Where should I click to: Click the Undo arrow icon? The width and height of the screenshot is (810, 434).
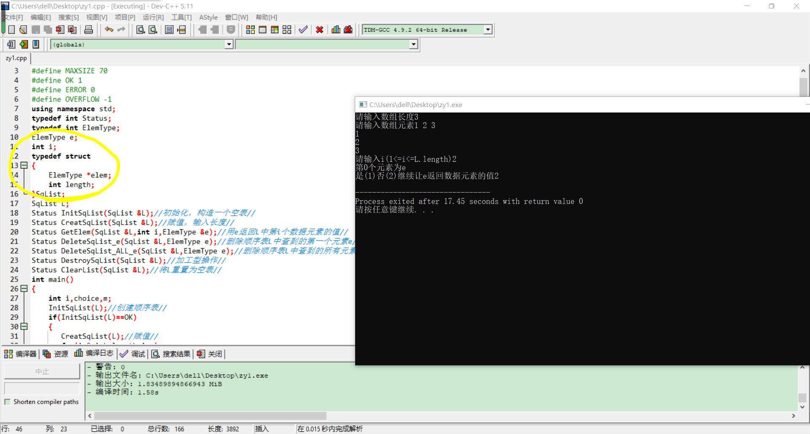click(x=109, y=29)
